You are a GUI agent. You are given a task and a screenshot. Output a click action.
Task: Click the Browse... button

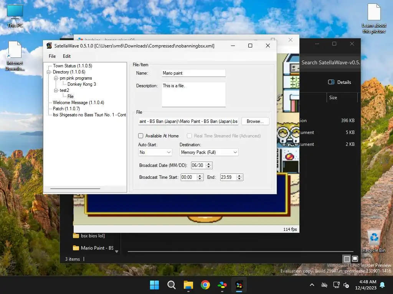tap(255, 121)
